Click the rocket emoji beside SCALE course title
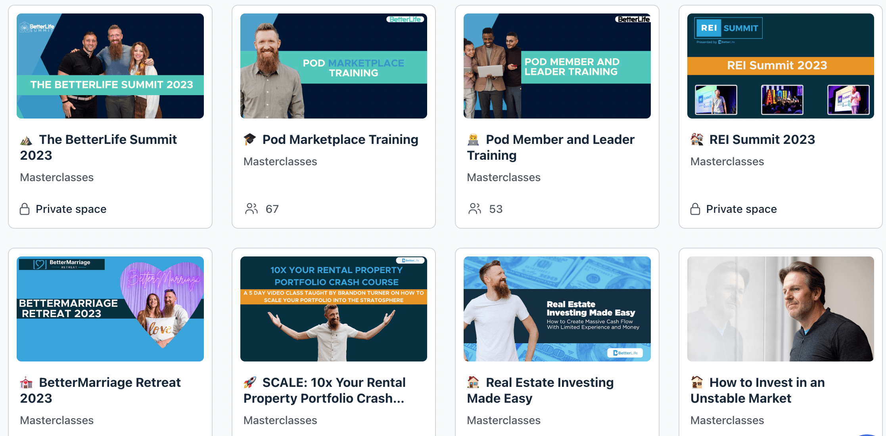Viewport: 886px width, 436px height. [x=250, y=382]
